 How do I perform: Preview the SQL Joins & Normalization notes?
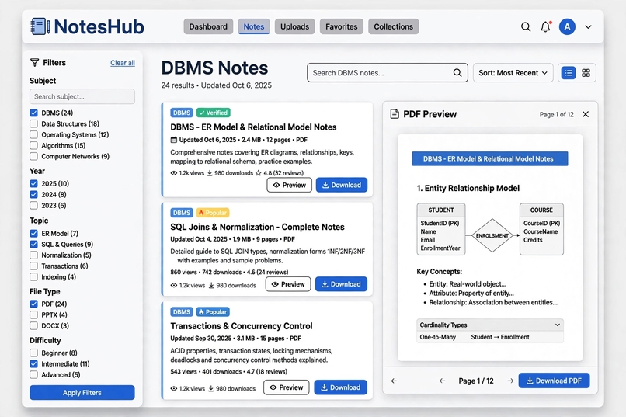tap(288, 284)
